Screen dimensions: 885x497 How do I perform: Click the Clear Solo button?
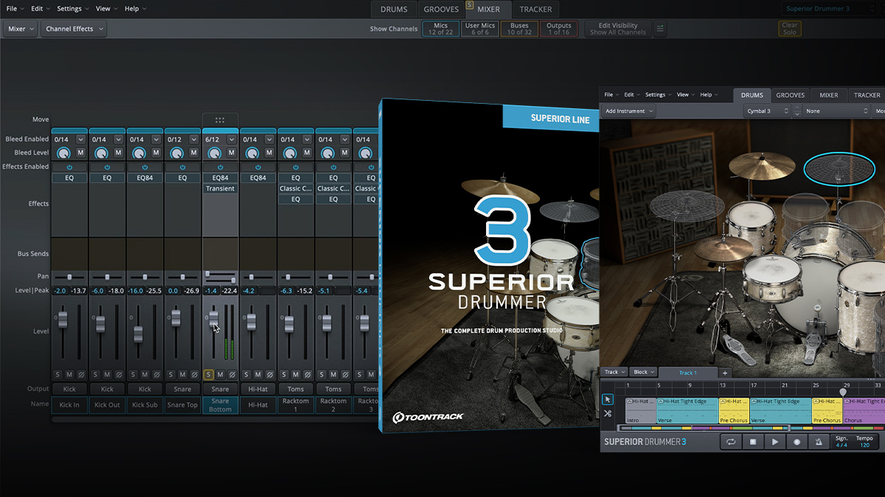tap(790, 29)
